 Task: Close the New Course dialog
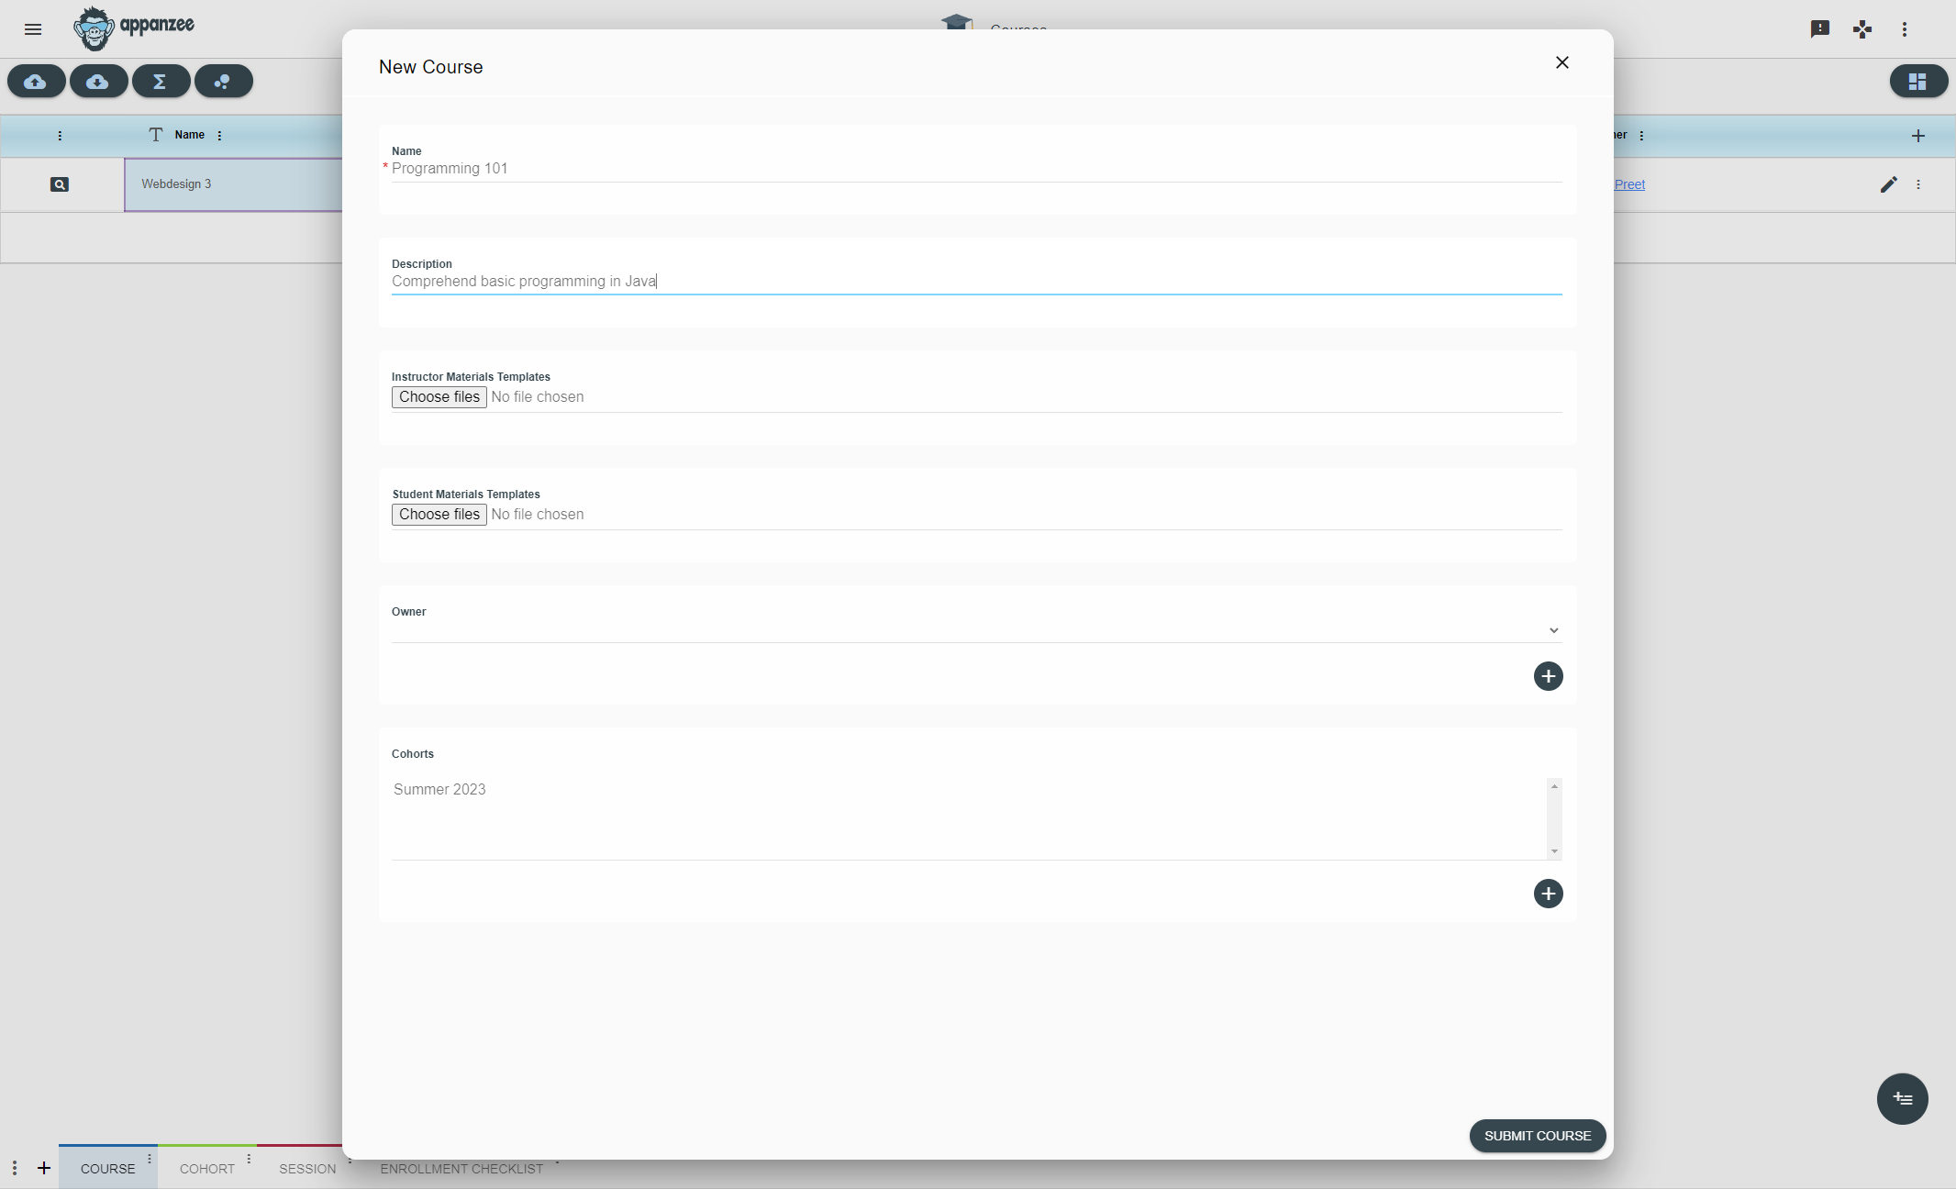point(1562,62)
